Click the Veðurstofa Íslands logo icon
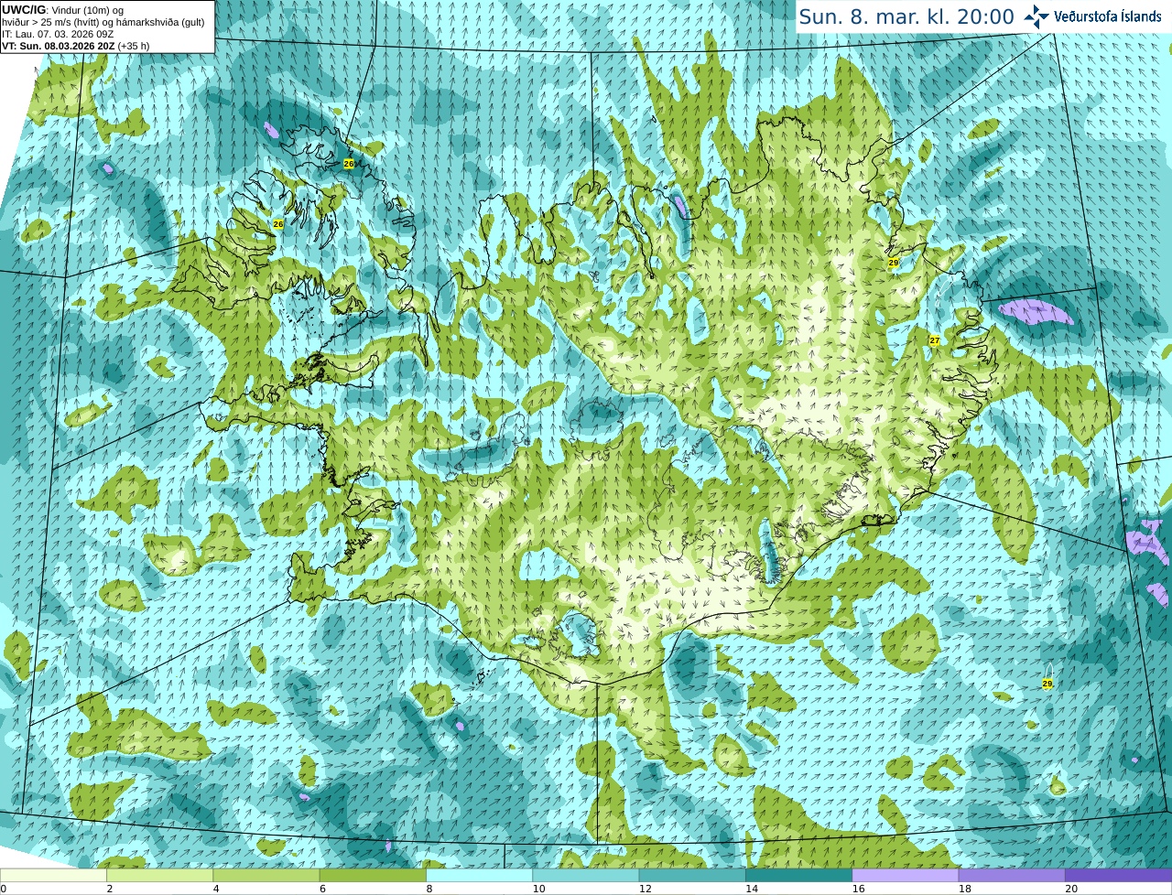This screenshot has height=895, width=1172. click(x=1036, y=16)
